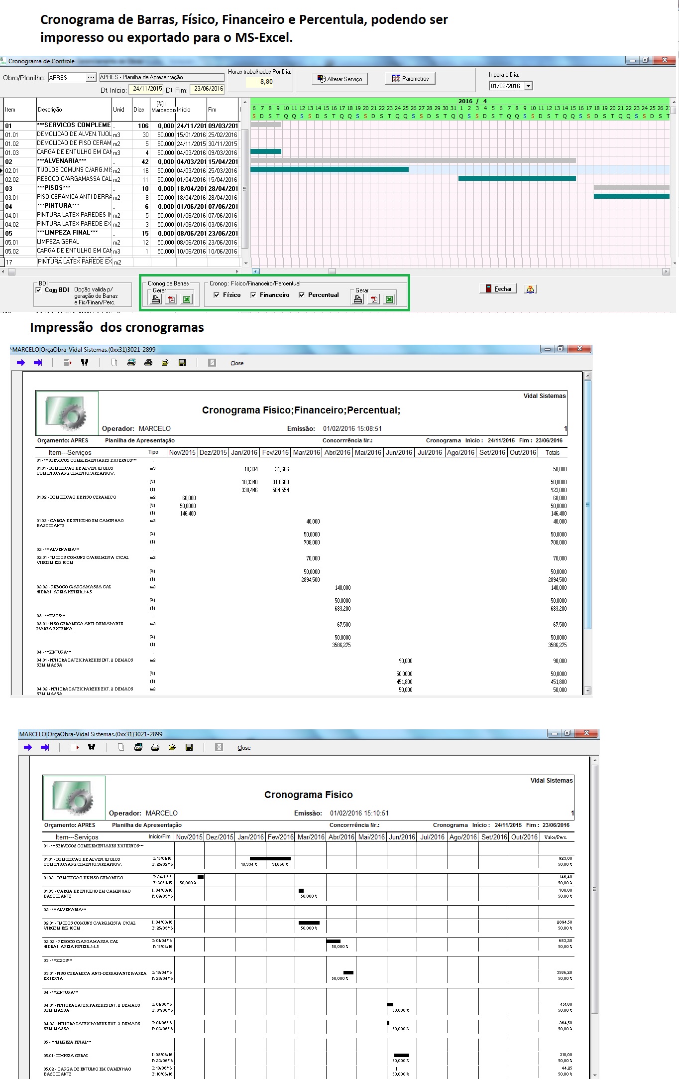Click binoculars search icon in upper preview window
This screenshot has width=679, height=1084.
click(x=85, y=363)
